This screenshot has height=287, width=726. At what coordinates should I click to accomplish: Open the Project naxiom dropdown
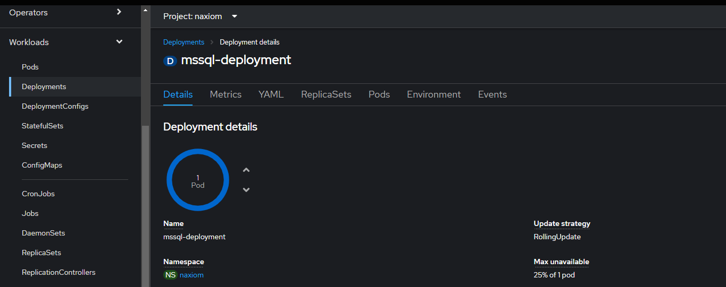(201, 16)
